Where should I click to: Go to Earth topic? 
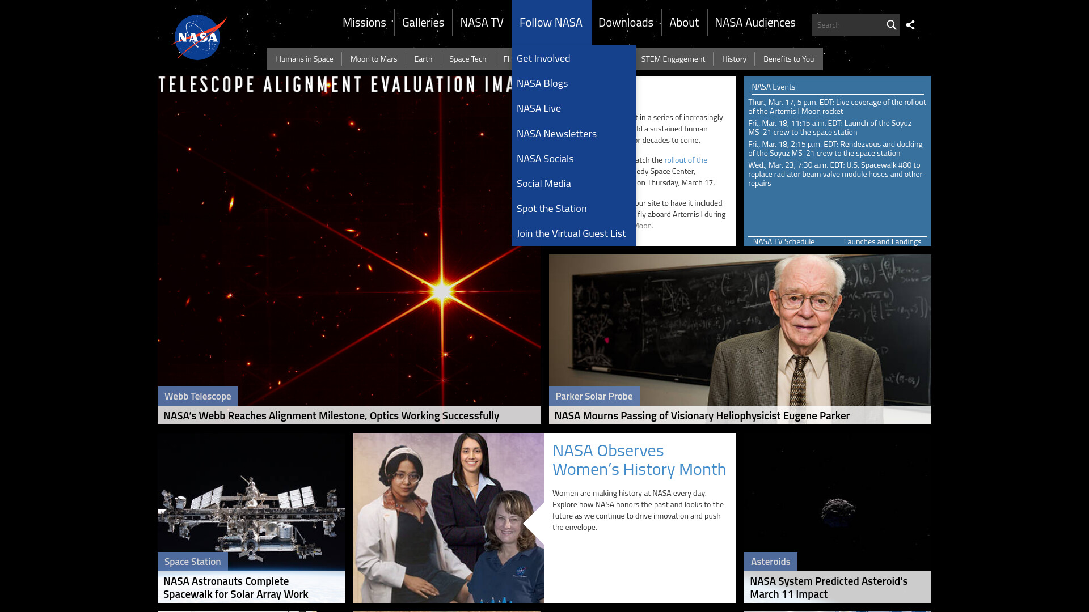[x=423, y=59]
